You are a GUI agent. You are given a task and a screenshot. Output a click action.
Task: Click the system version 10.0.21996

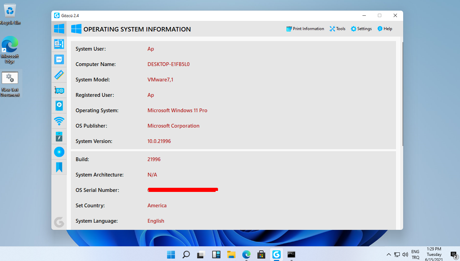click(x=159, y=141)
